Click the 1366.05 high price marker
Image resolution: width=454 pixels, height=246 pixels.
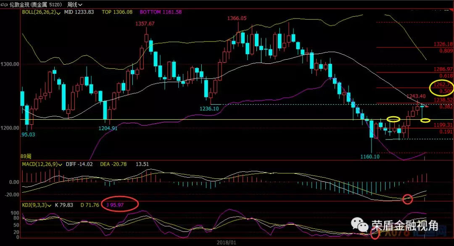[x=237, y=18]
